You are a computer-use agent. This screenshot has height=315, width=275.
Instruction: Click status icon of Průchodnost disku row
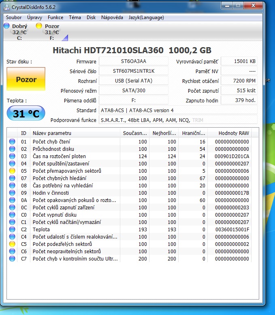(x=12, y=149)
